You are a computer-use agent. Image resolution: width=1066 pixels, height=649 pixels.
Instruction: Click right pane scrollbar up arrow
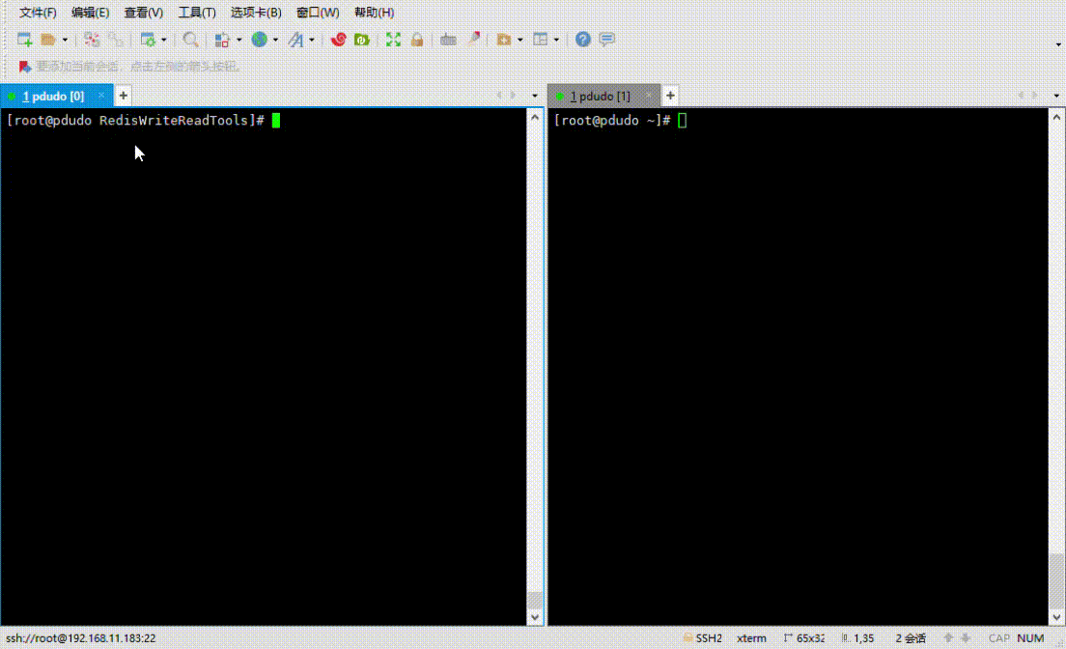click(x=1056, y=117)
